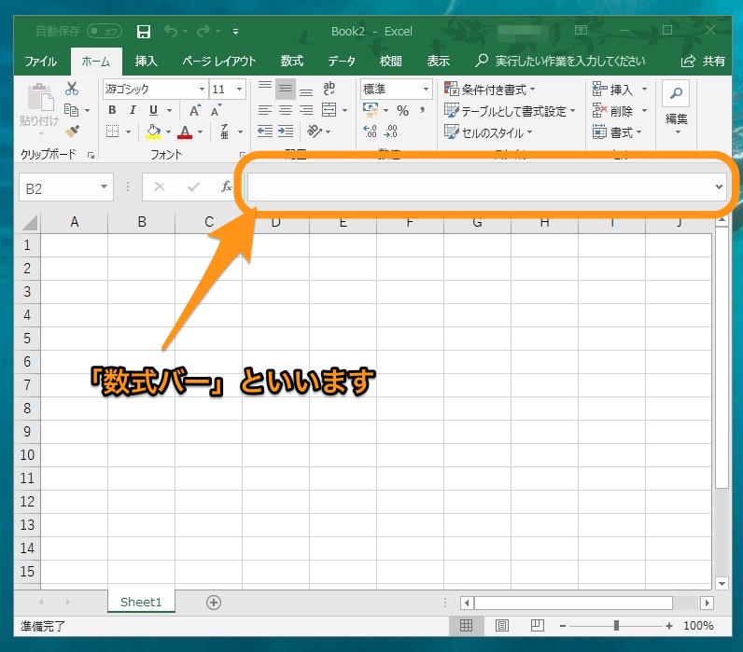Viewport: 743px width, 652px height.
Task: Switch to the 挿入 tab
Action: coord(146,61)
